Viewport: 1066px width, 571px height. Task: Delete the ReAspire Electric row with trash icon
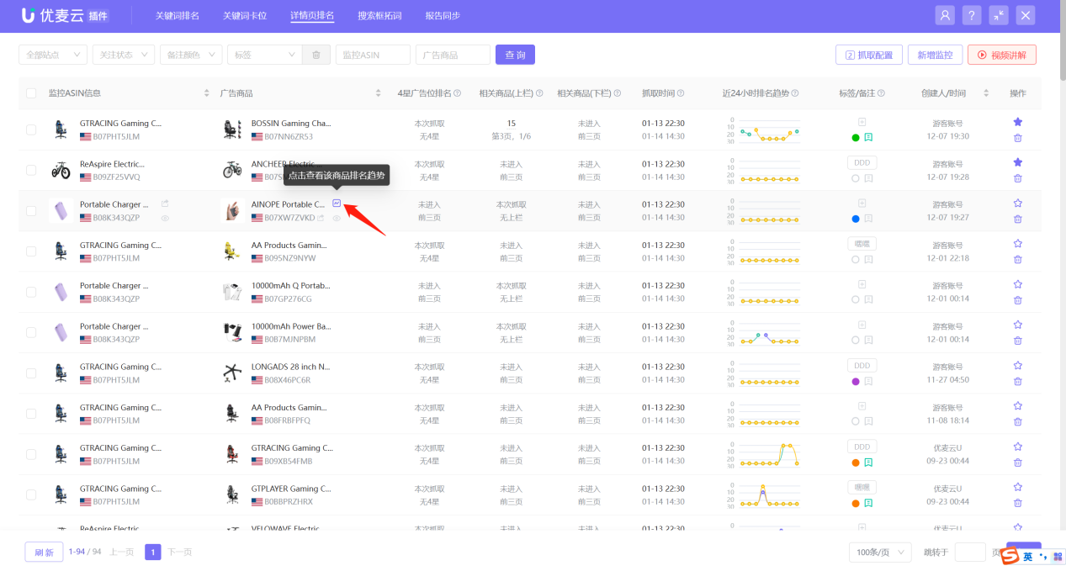[x=1017, y=178]
